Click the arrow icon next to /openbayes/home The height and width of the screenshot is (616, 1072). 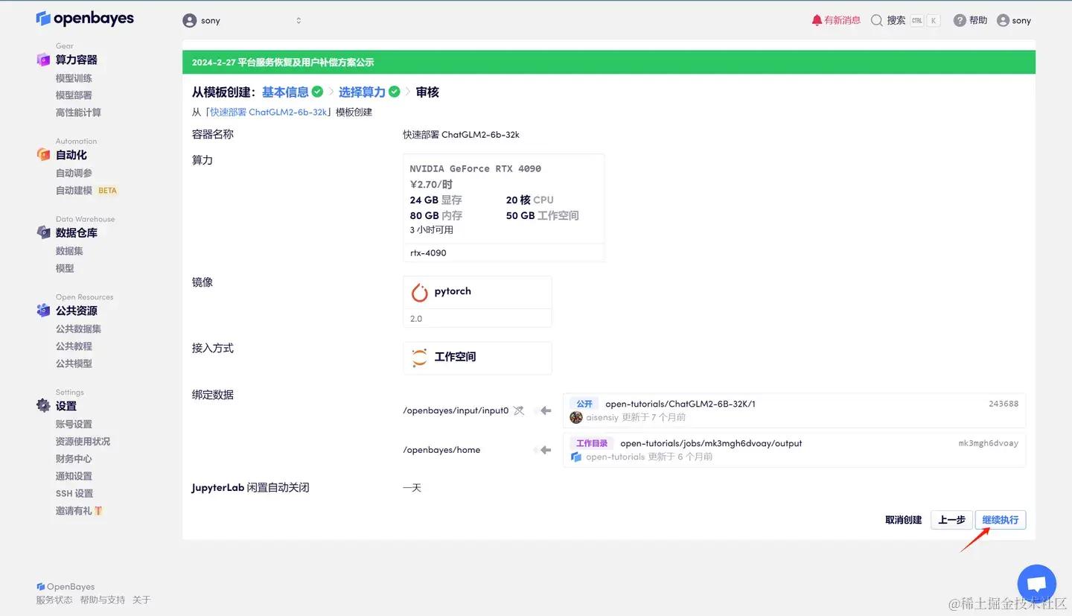point(546,450)
